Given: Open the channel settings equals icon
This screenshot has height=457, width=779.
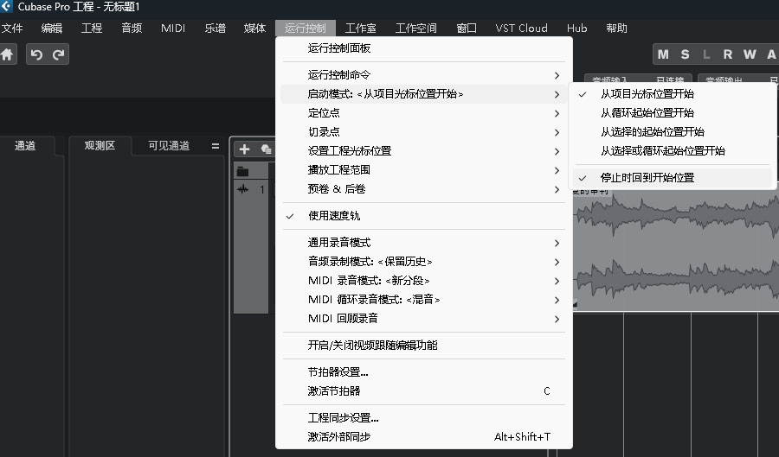Looking at the screenshot, I should [x=216, y=146].
